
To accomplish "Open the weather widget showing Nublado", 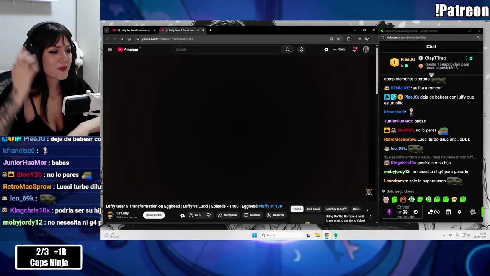I will click(111, 235).
